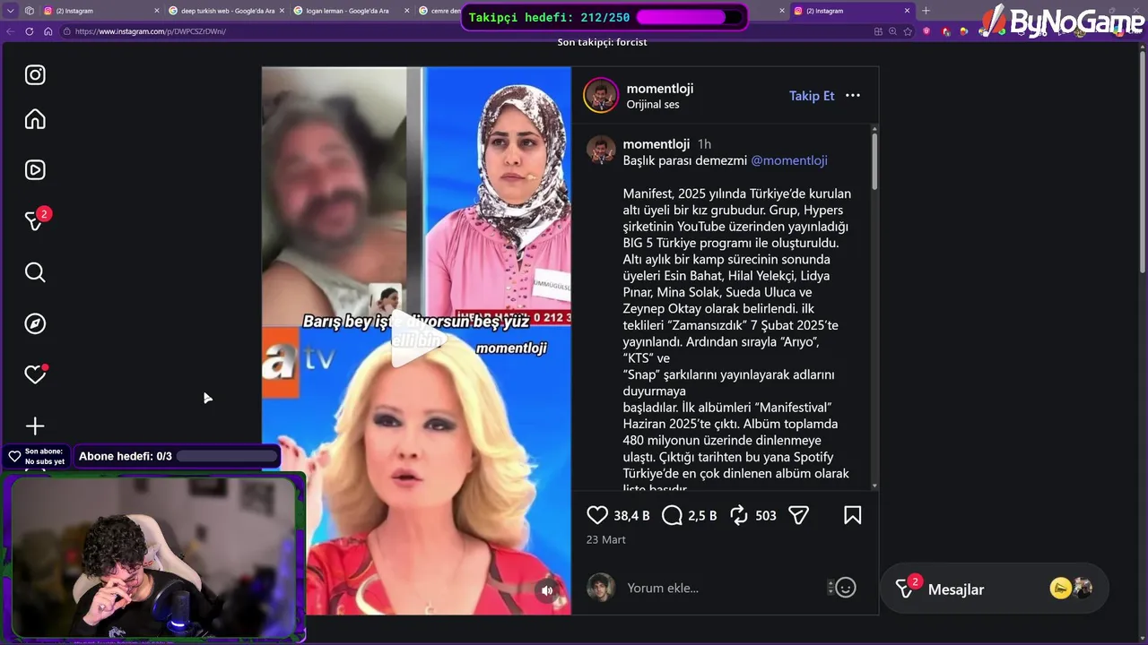Open a new browser tab

(x=926, y=11)
